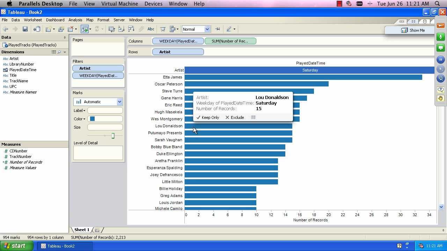Open the Tableau Data menu
Viewport: 447px width, 251px height.
point(16,20)
